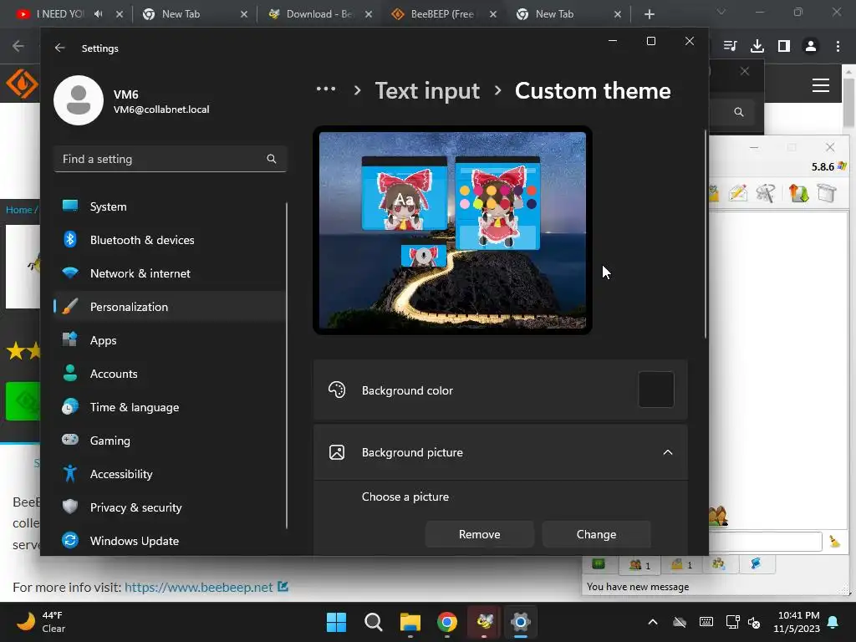The width and height of the screenshot is (856, 642).
Task: Open clock showing 10:41 PM
Action: (797, 622)
